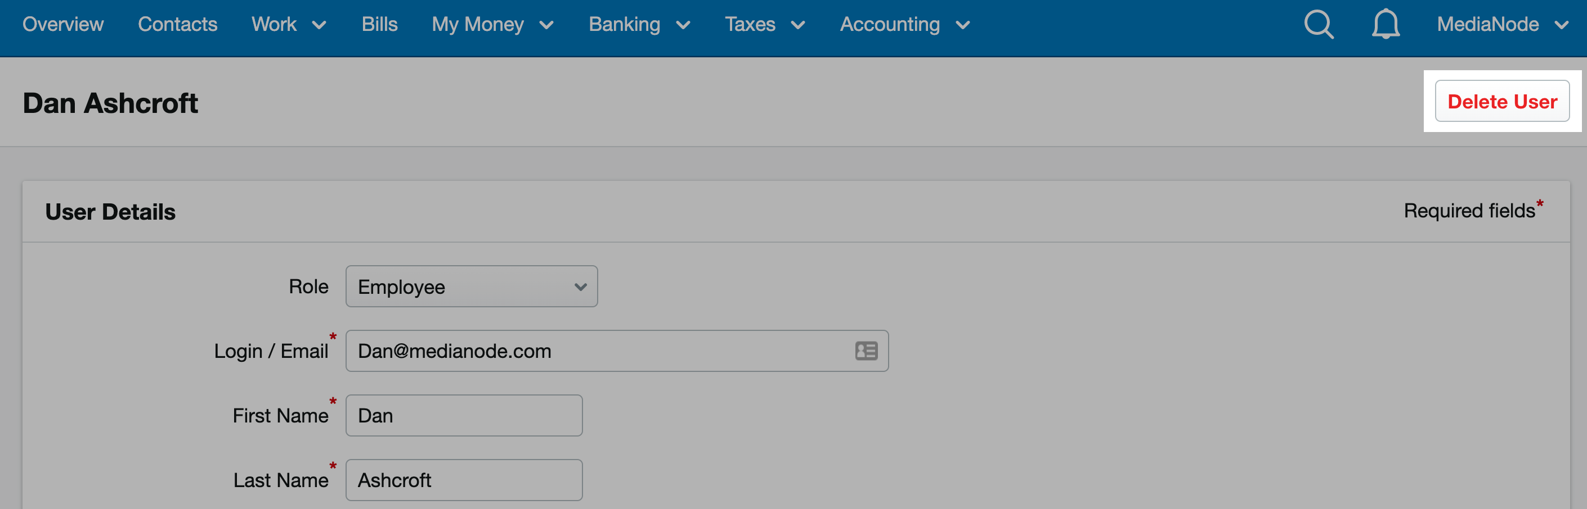
Task: Click the My Money dropdown chevron
Action: pos(547,26)
